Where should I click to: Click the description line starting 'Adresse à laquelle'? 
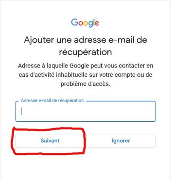coord(85,66)
